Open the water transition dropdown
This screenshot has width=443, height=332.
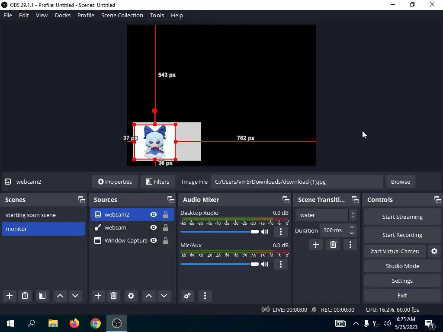pos(326,215)
